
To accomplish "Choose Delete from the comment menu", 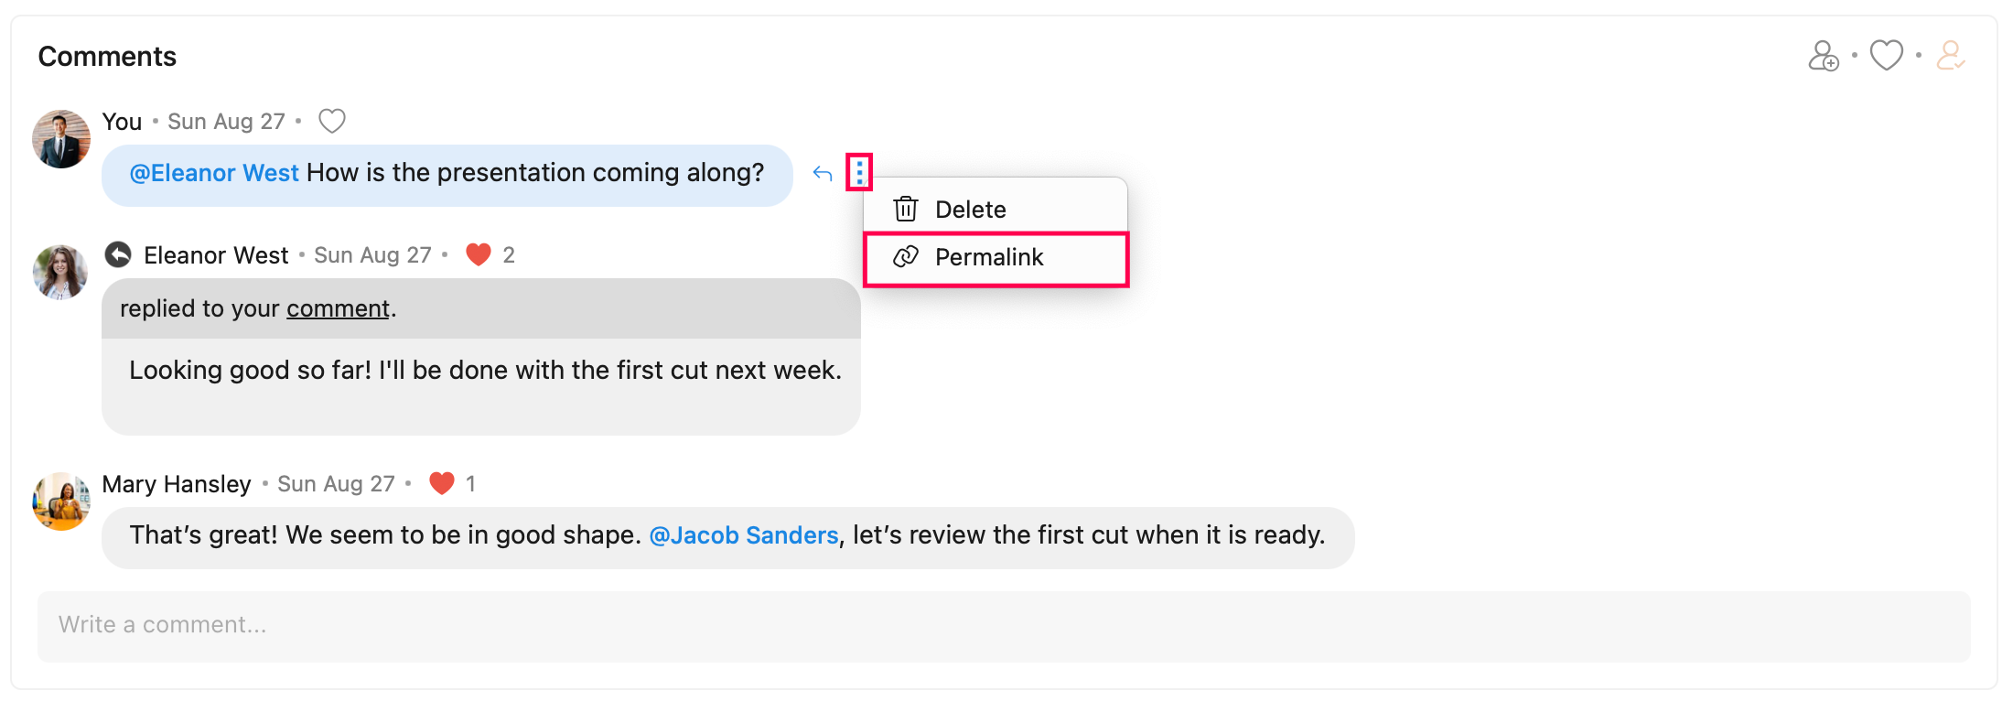I will click(x=970, y=210).
